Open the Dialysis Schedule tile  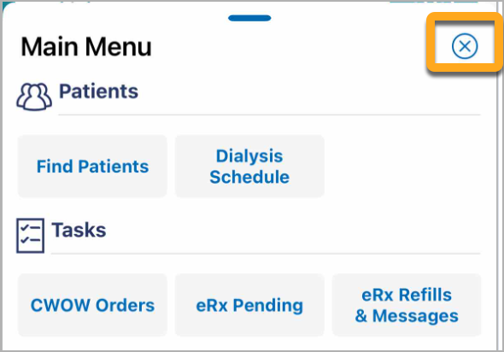[x=249, y=167]
